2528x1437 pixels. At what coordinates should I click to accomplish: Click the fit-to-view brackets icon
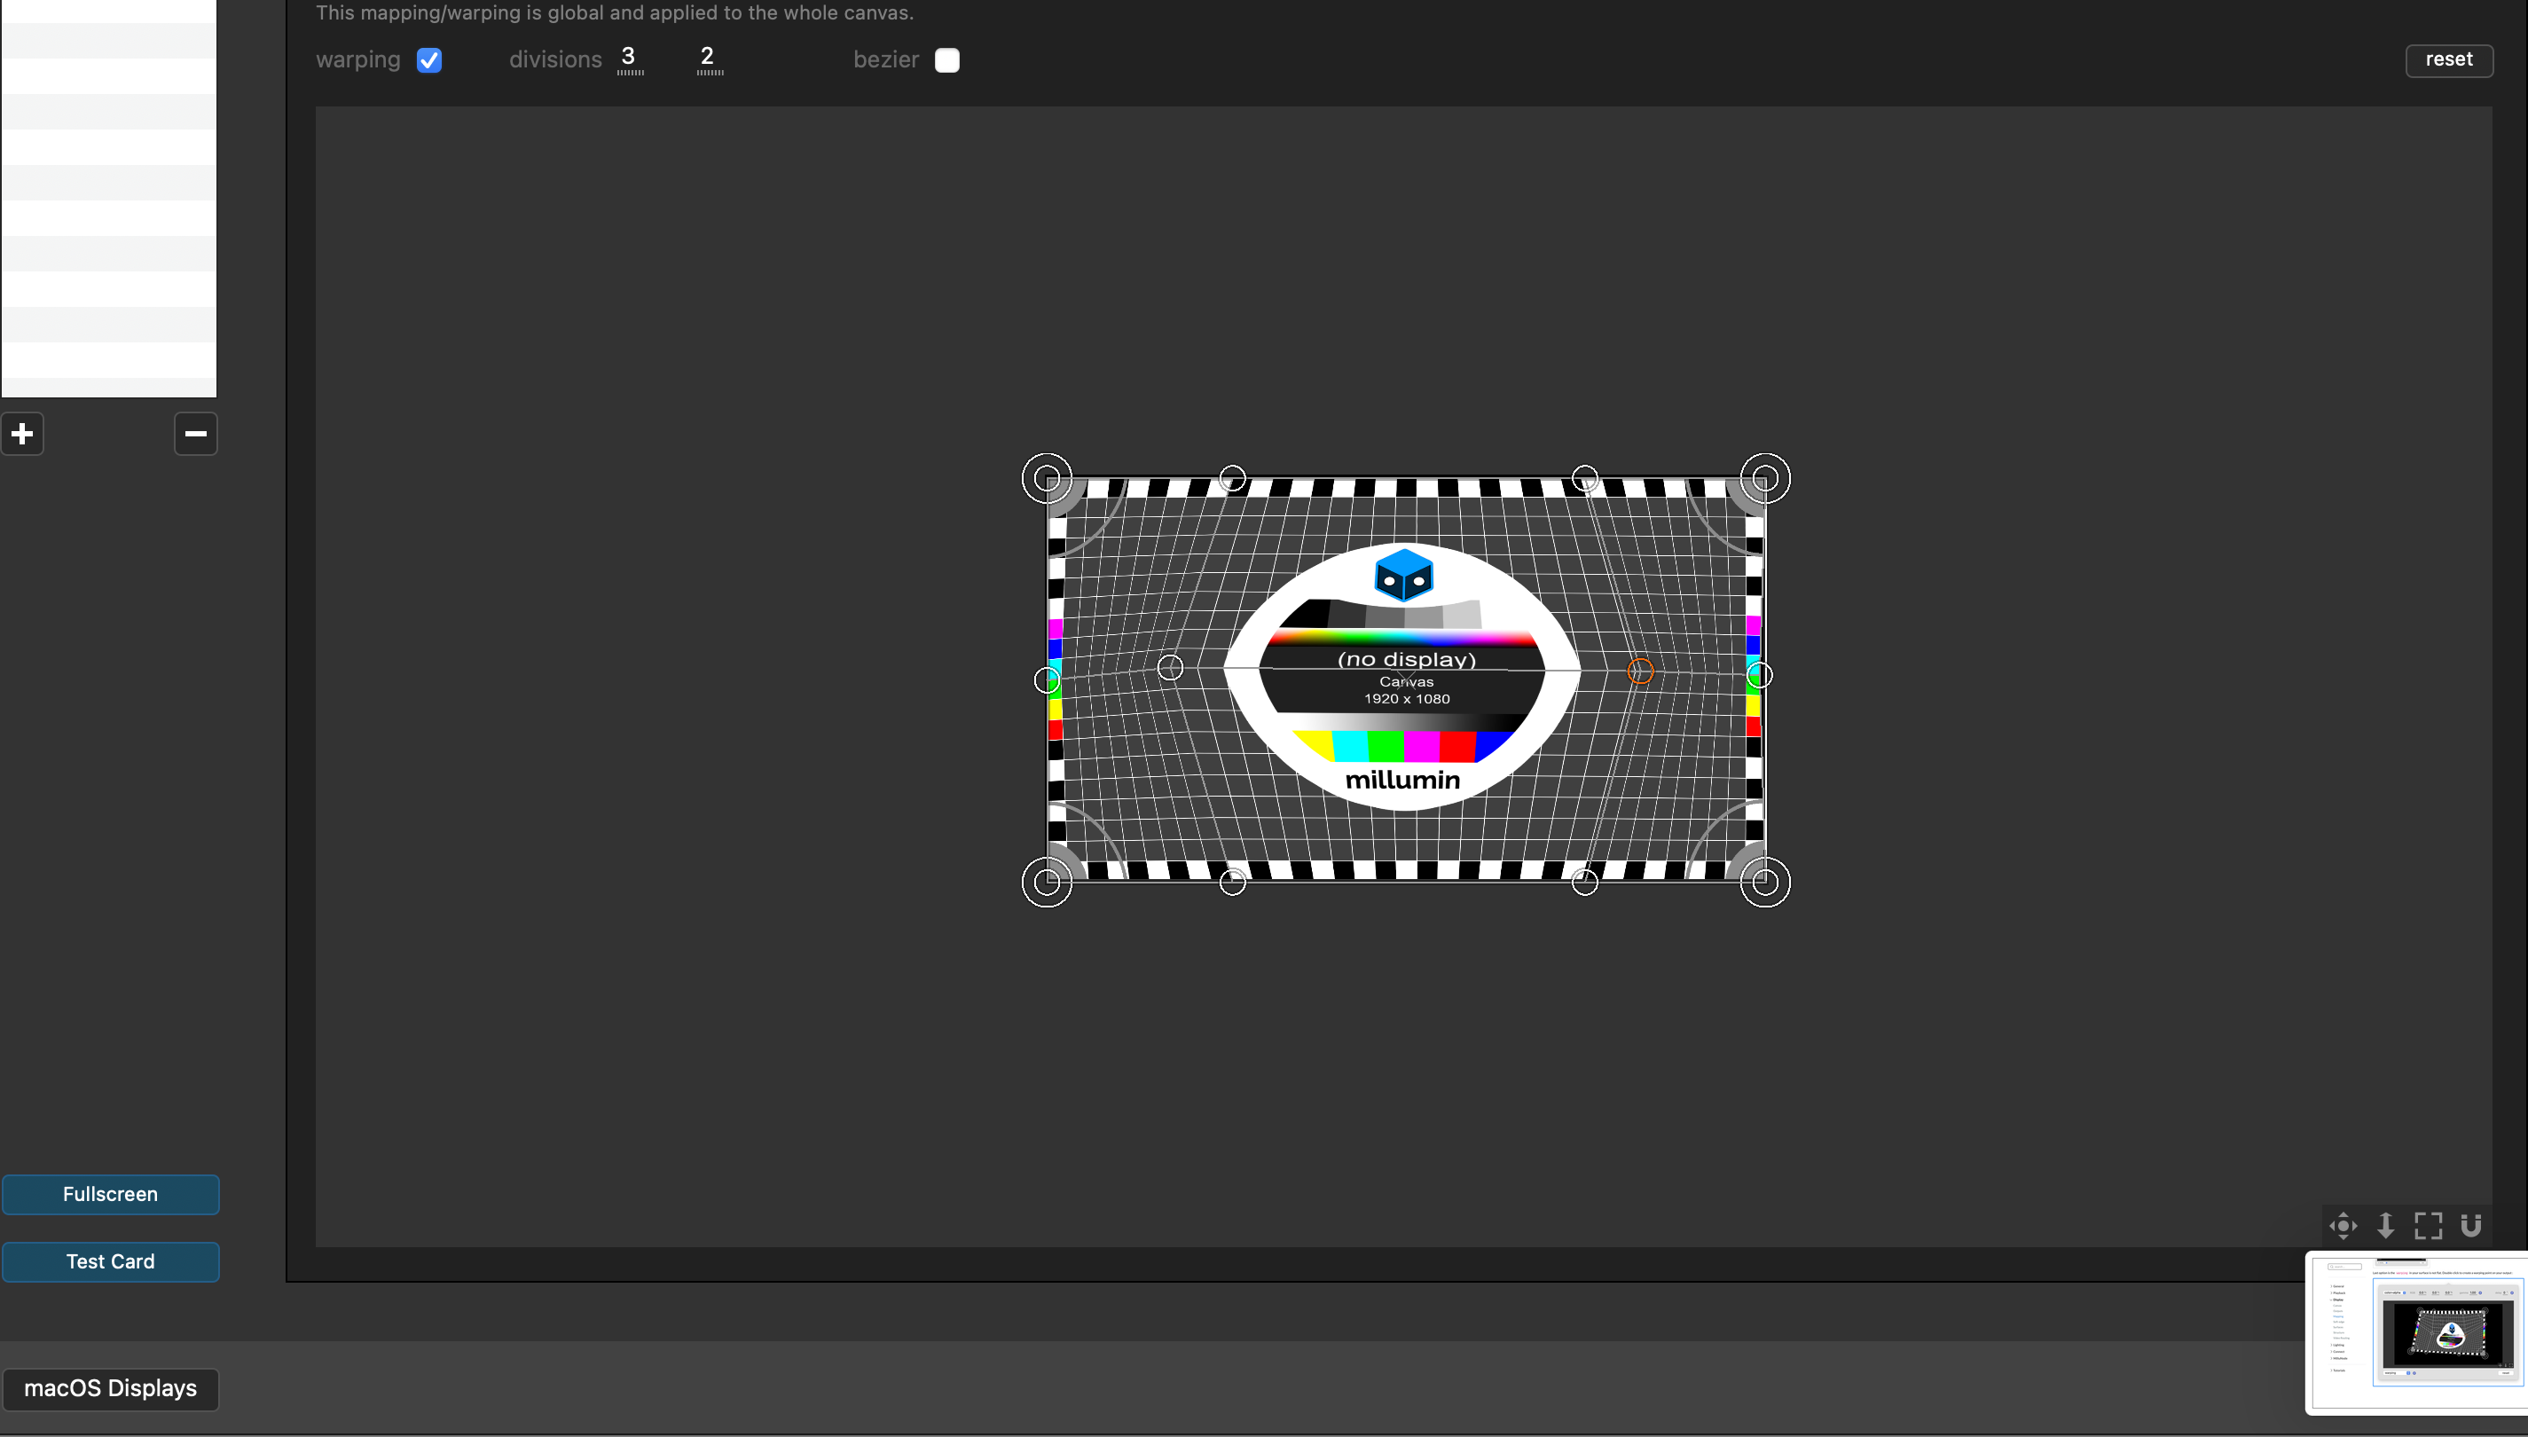[2429, 1226]
